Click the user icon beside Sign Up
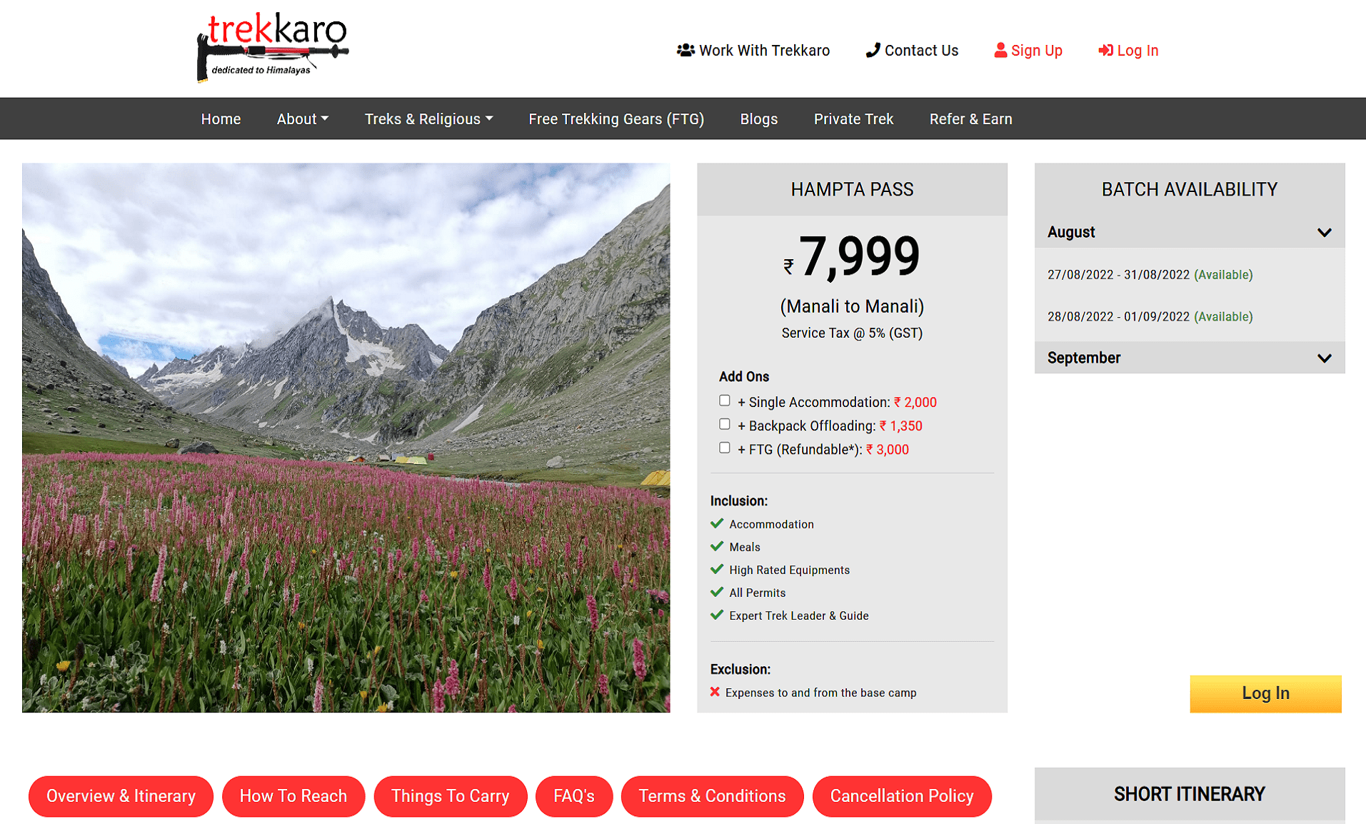The height and width of the screenshot is (824, 1366). point(1000,50)
